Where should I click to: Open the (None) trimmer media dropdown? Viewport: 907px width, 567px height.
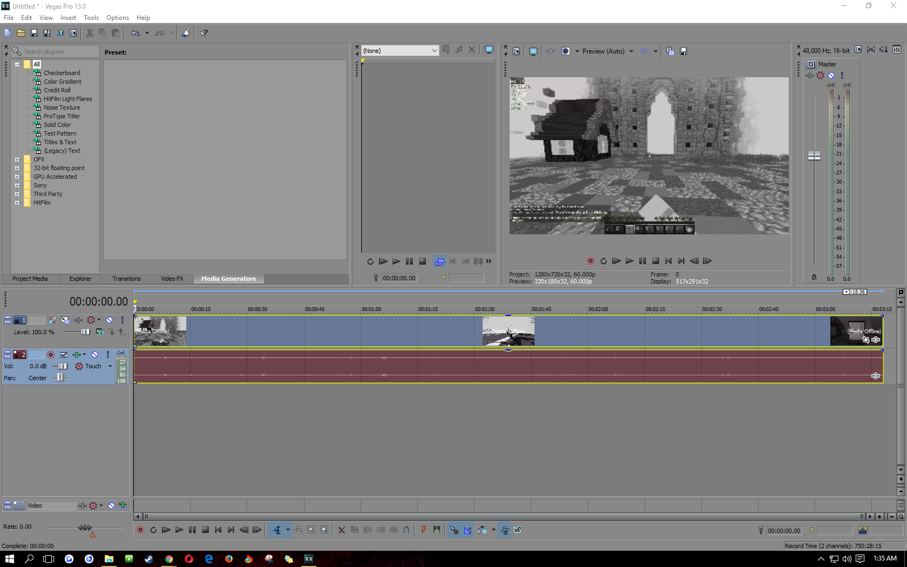(400, 50)
